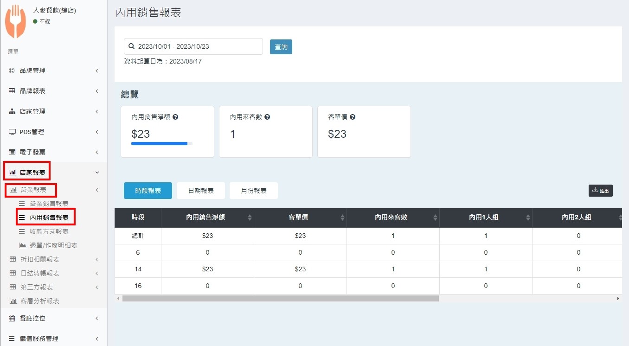The height and width of the screenshot is (346, 629).
Task: Click sort icon on 客單價 column header
Action: [342, 218]
